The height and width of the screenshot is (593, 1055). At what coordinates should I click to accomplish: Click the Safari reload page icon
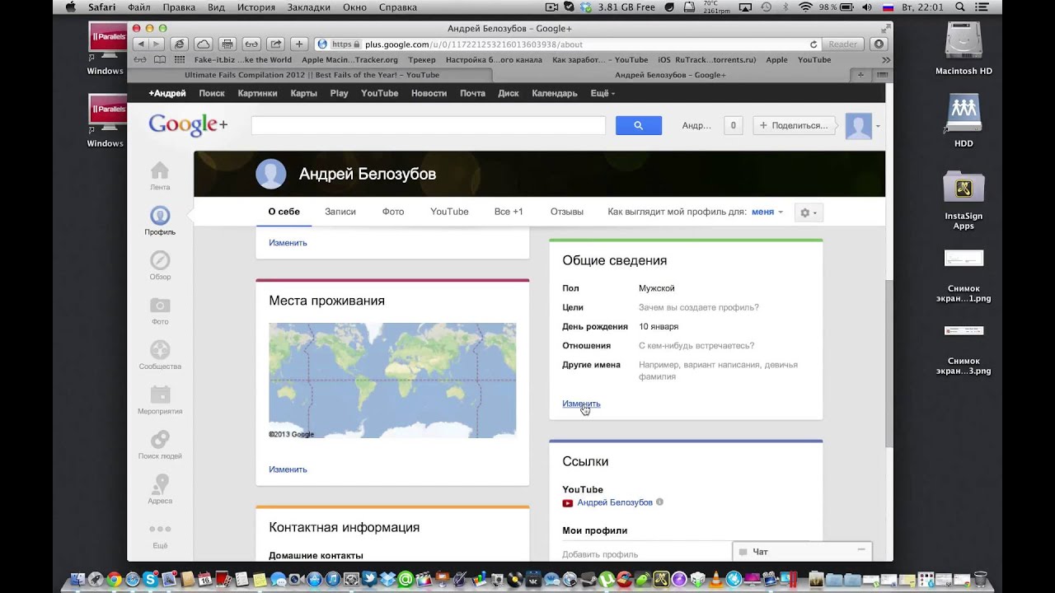[x=814, y=44]
